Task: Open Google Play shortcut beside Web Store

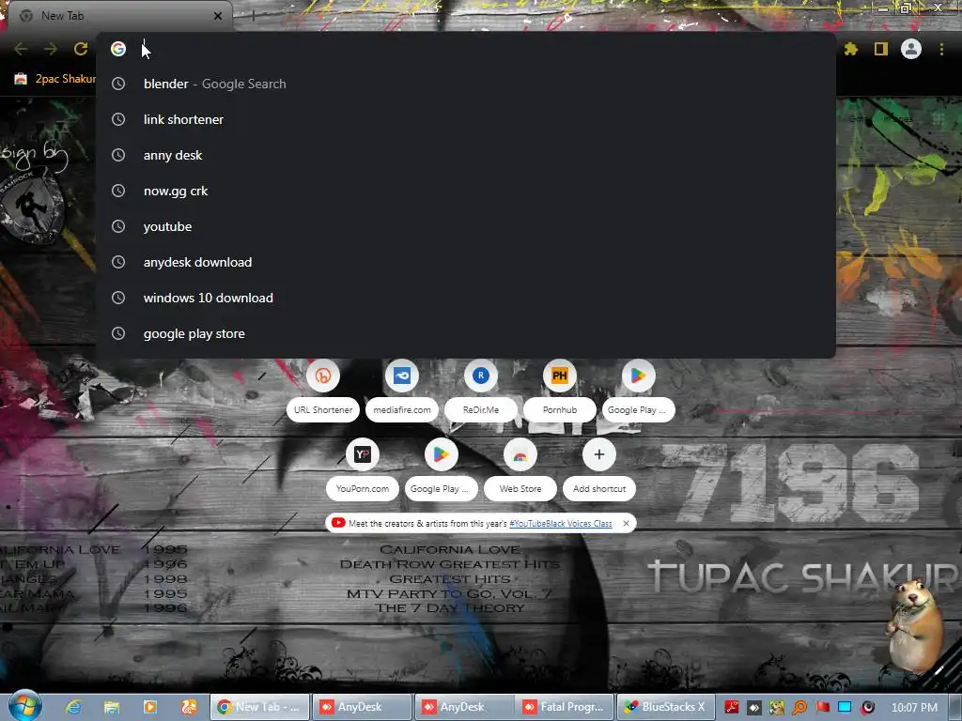Action: [442, 469]
